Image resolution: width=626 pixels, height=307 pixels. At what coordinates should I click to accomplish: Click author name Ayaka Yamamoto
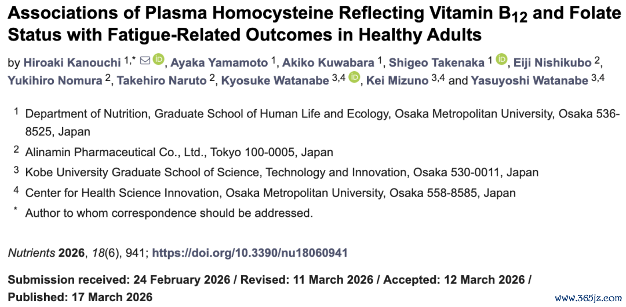pos(220,62)
